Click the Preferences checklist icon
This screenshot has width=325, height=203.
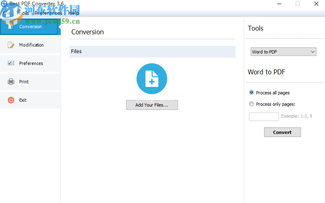pyautogui.click(x=11, y=63)
